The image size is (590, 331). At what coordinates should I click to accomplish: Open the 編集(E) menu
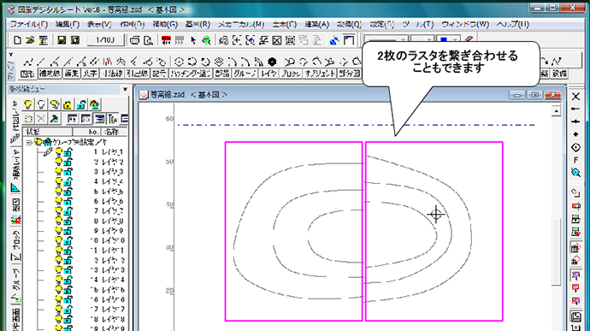click(68, 25)
